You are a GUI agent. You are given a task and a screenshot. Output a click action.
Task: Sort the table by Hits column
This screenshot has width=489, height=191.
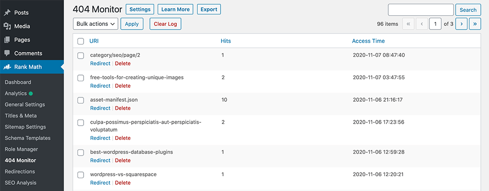coord(225,41)
